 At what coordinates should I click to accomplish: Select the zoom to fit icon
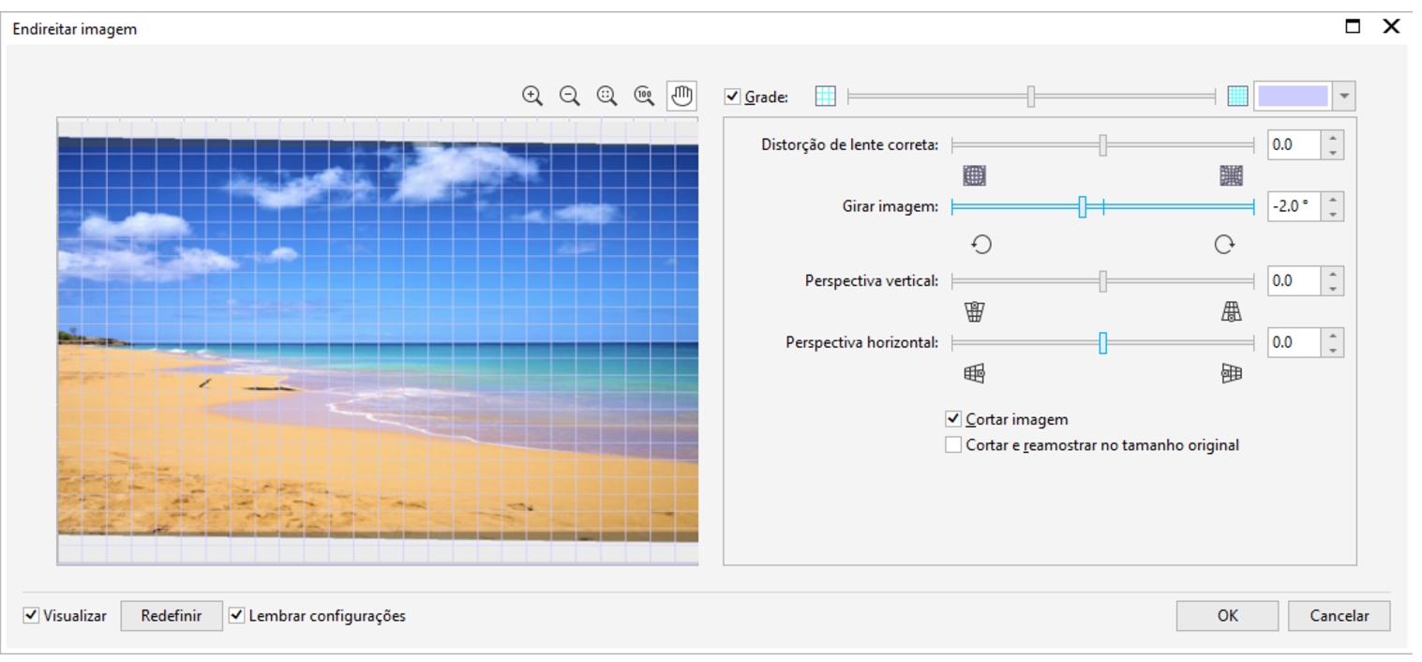point(607,96)
